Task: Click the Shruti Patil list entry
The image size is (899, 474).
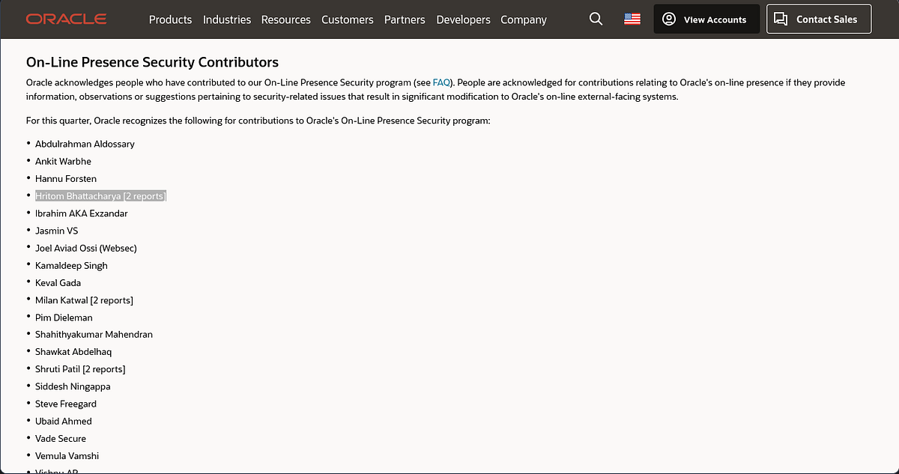Action: (80, 368)
